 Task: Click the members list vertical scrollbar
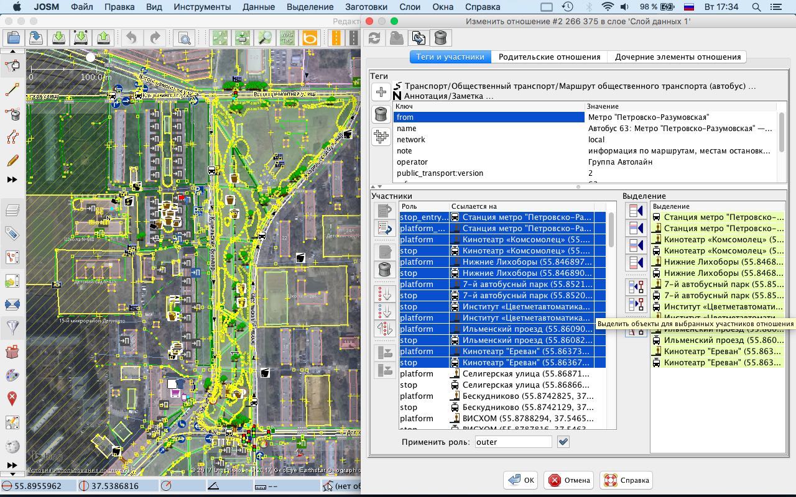[x=611, y=230]
